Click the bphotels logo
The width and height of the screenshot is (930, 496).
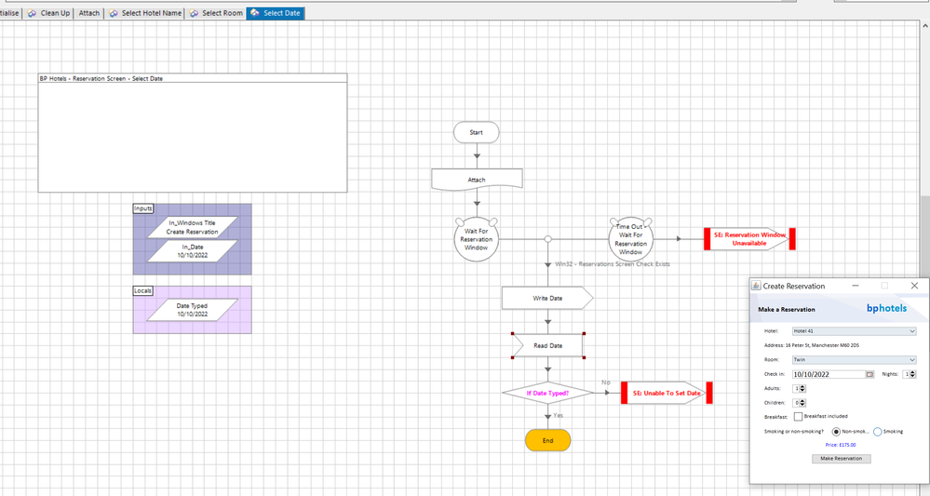[886, 308]
